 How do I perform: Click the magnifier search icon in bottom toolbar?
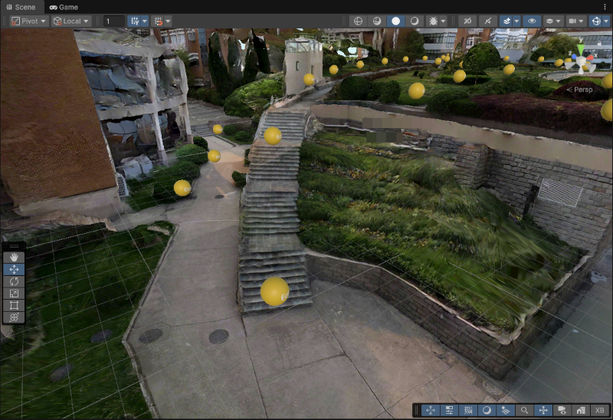point(525,410)
